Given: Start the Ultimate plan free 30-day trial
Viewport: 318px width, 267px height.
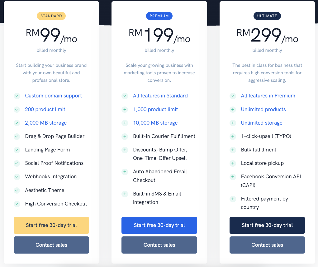Looking at the screenshot, I should click(267, 225).
